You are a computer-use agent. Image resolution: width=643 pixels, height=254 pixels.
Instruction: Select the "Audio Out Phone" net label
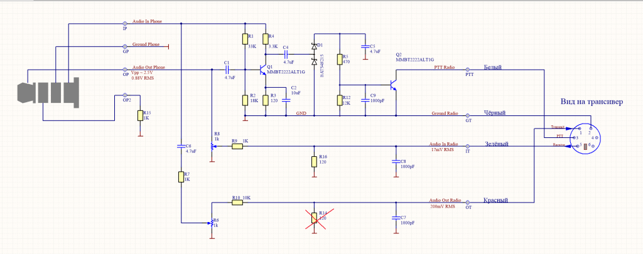(x=149, y=67)
